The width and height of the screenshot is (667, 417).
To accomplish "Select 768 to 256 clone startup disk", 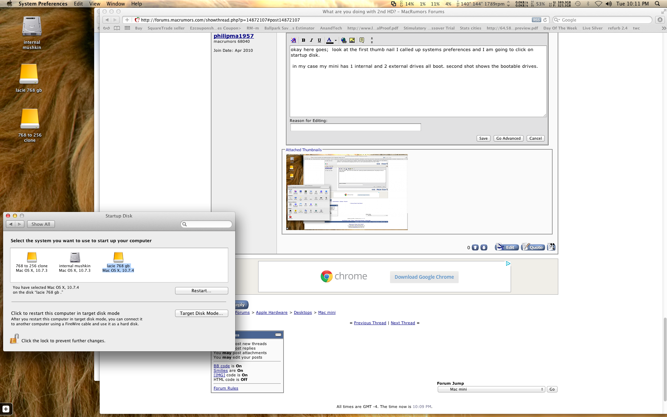I will 32,262.
